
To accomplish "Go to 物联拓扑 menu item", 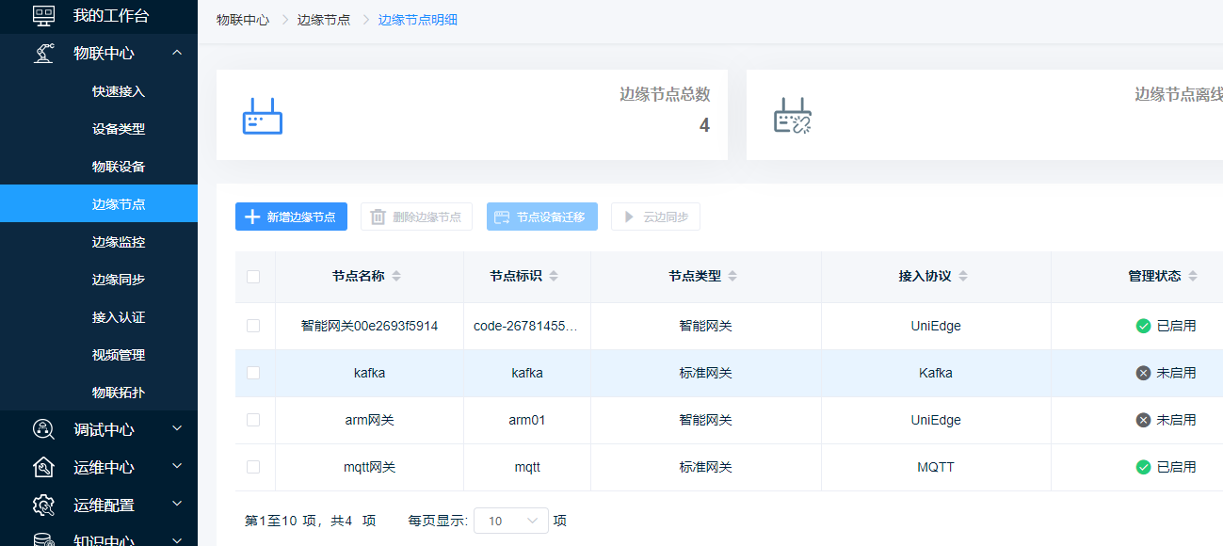I will [x=119, y=393].
